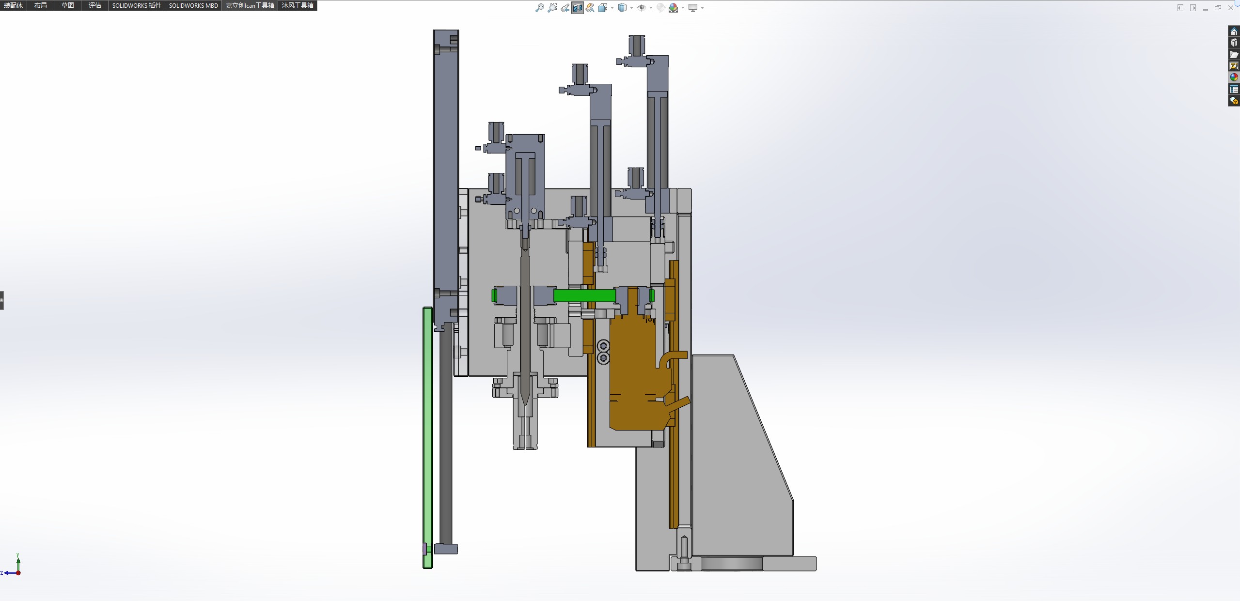Select the SOLIDWORKS 插件 tab
This screenshot has height=601, width=1240.
[x=137, y=5]
